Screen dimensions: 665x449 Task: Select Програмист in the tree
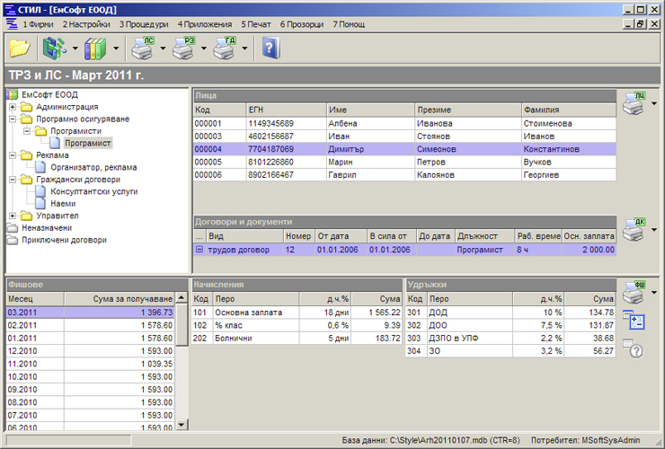tap(88, 144)
